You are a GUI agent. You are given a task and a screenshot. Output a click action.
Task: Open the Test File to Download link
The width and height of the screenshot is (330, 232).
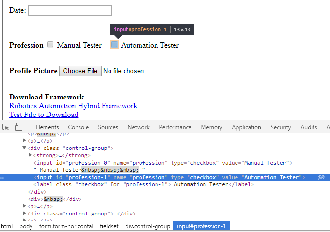44,115
